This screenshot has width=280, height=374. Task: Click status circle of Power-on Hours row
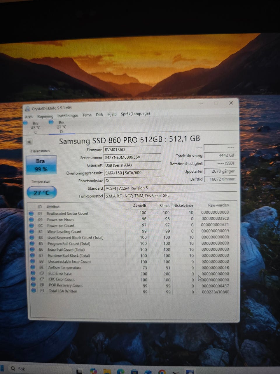(x=32, y=220)
